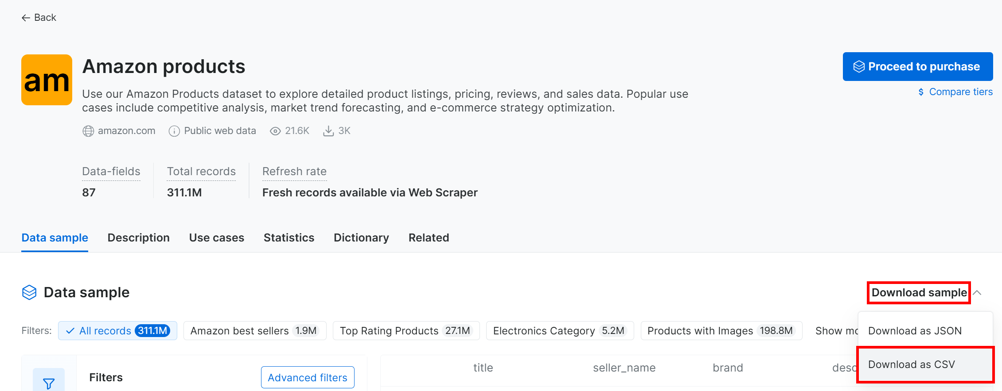
Task: Open the Statistics tab
Action: (x=289, y=238)
